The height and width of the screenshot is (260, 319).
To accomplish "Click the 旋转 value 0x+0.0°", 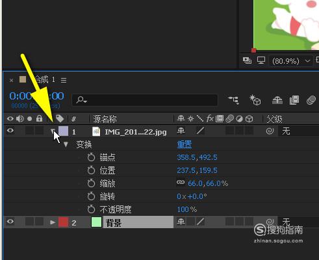I will pos(192,196).
